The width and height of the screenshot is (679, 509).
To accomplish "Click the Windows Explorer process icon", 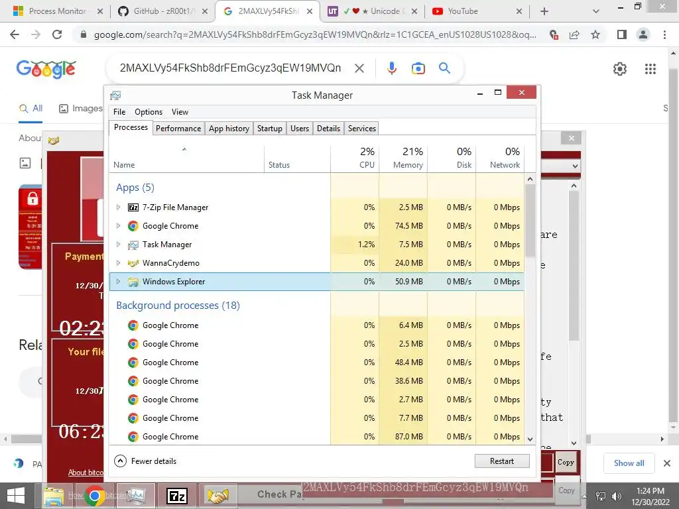I will pyautogui.click(x=133, y=282).
